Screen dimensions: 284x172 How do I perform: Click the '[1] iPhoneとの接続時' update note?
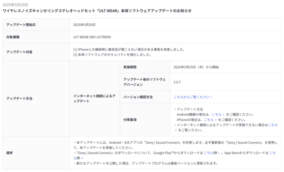[x=129, y=49]
